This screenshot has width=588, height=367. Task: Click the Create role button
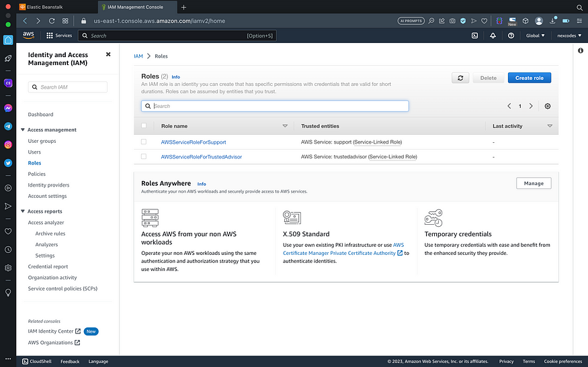tap(529, 78)
